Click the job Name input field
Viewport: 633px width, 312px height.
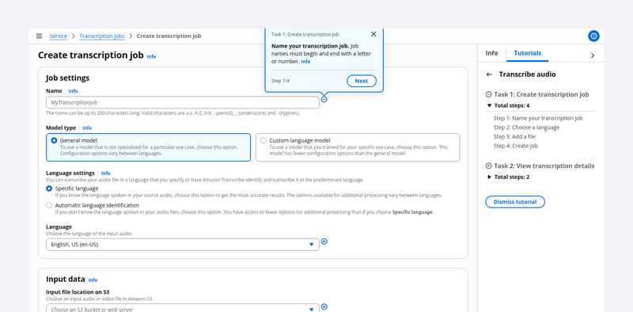183,102
